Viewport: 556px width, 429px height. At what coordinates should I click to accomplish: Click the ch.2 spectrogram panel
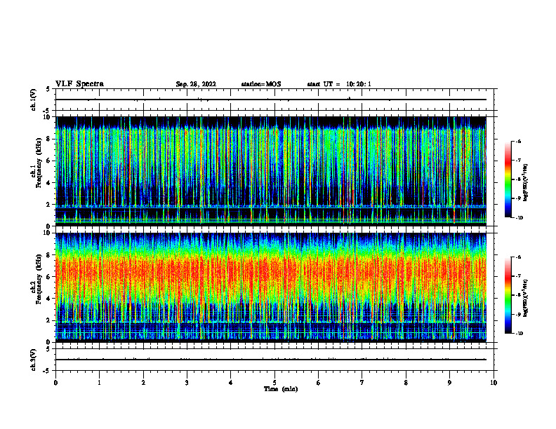(x=271, y=287)
